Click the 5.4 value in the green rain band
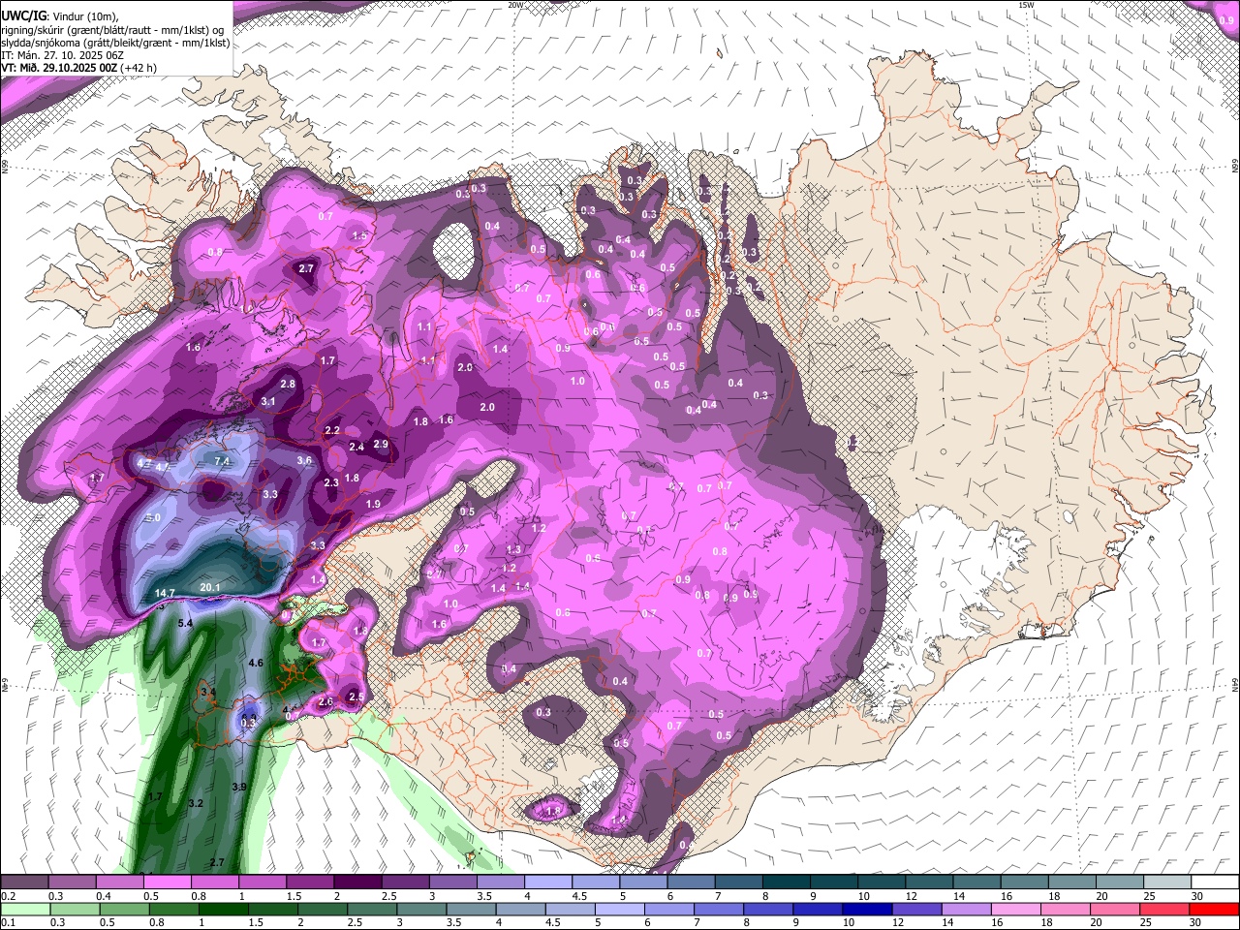The image size is (1240, 930). (x=186, y=622)
